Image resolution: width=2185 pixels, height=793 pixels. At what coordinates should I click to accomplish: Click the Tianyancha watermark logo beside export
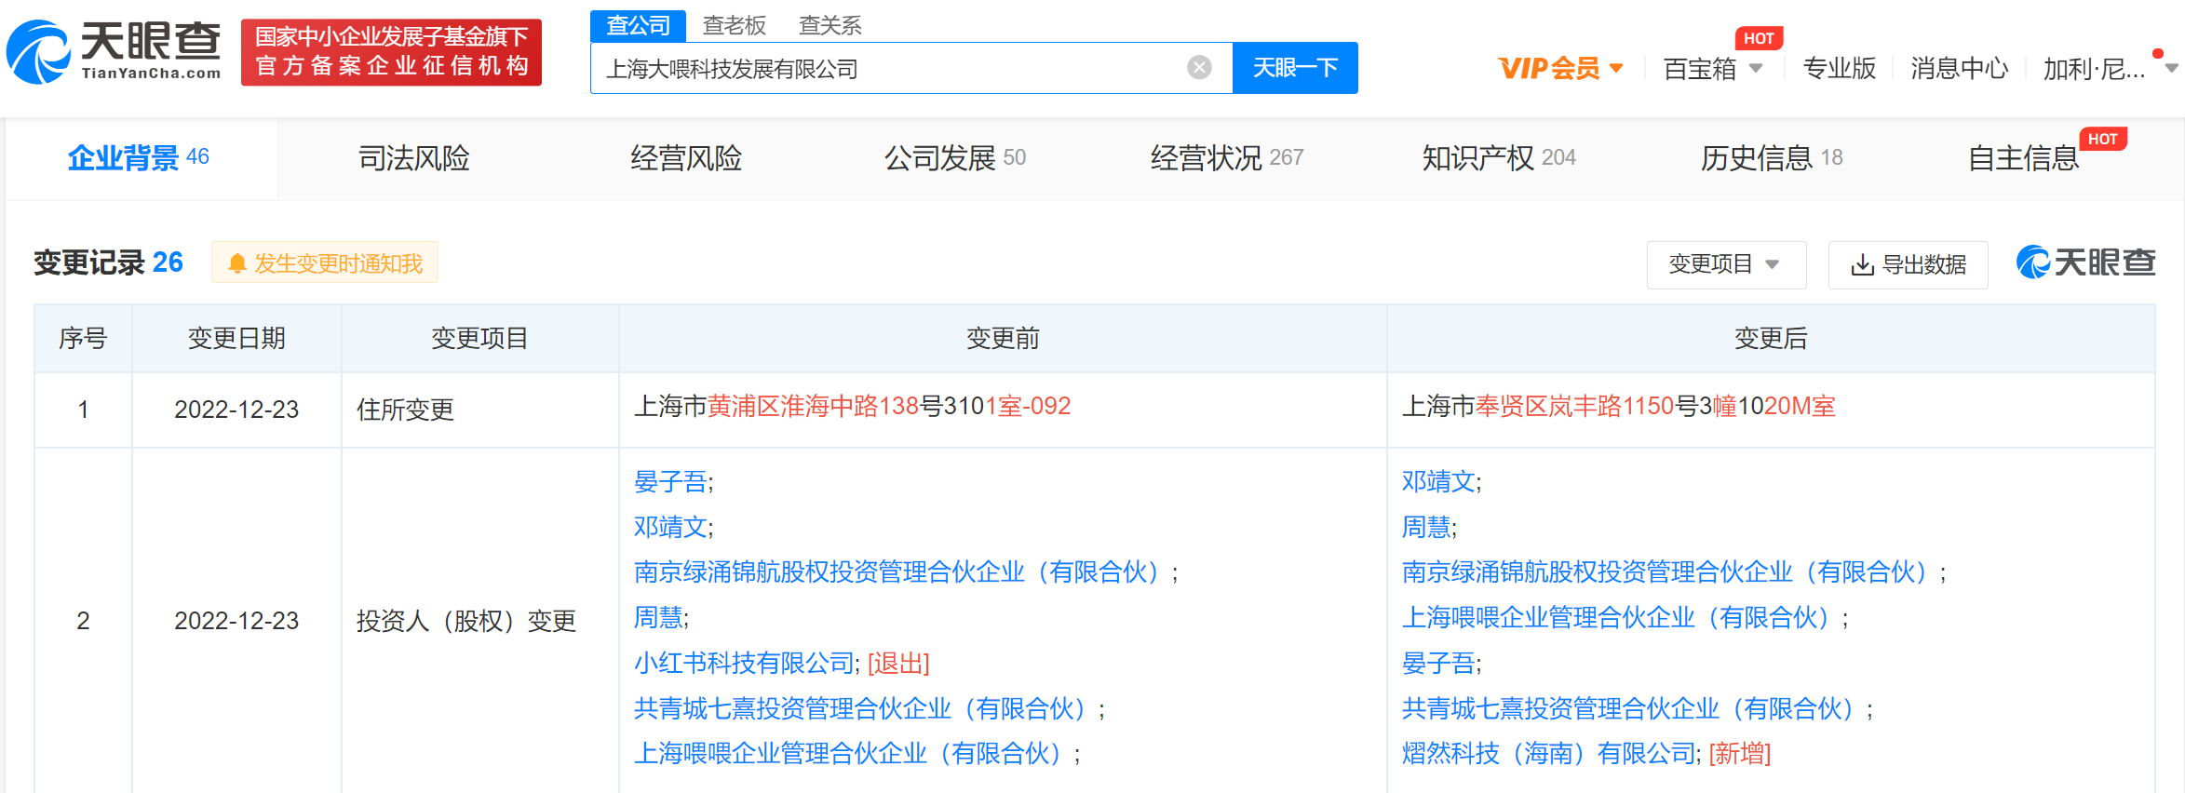coord(2085,263)
